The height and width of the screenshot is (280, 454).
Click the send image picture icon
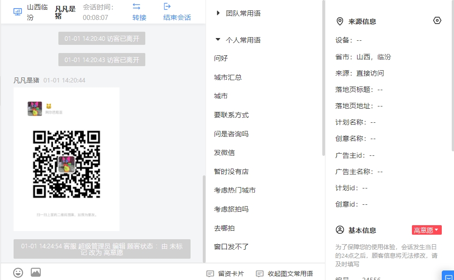pos(36,272)
